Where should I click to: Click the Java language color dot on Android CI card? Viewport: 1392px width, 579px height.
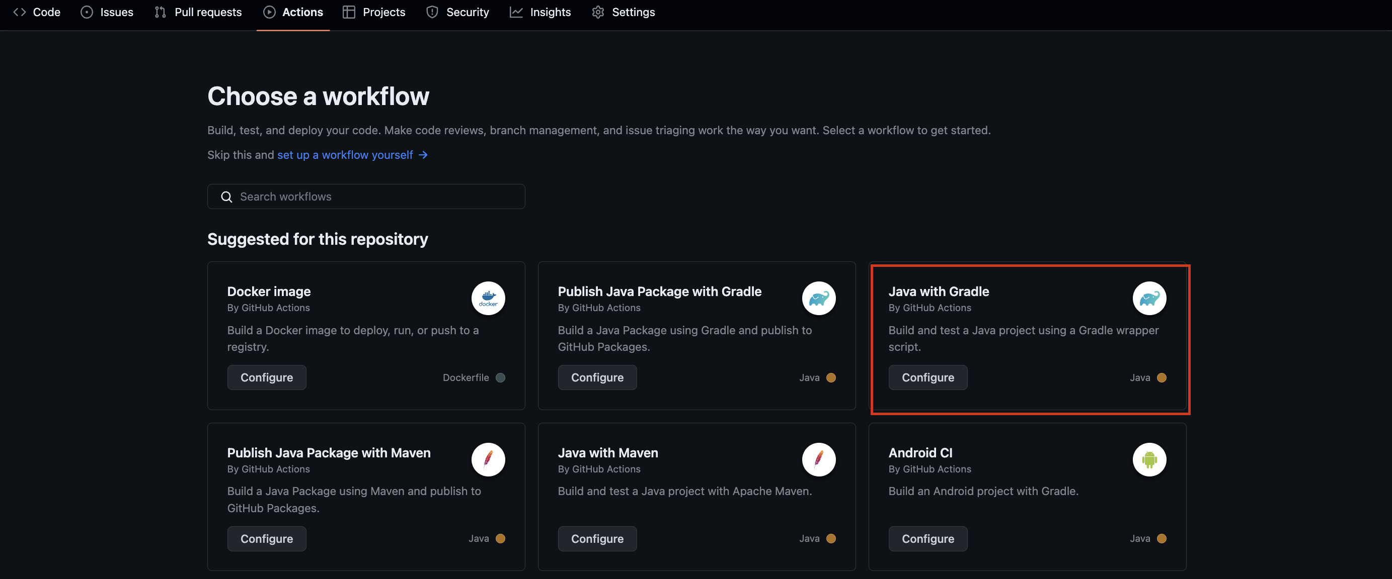click(1162, 538)
